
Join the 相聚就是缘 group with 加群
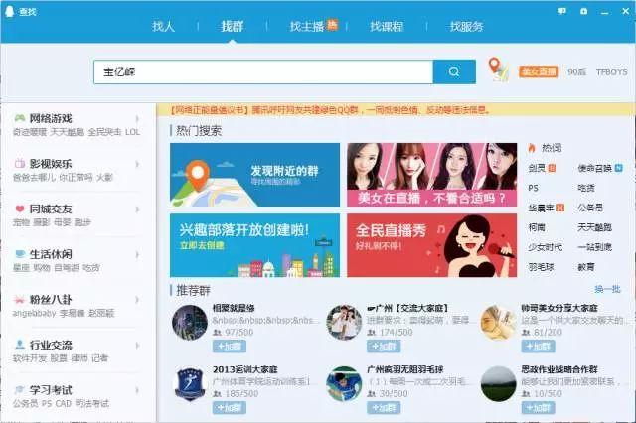pos(230,346)
